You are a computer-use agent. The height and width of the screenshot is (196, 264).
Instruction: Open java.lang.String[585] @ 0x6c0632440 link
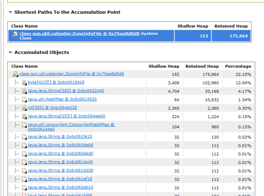point(66,90)
